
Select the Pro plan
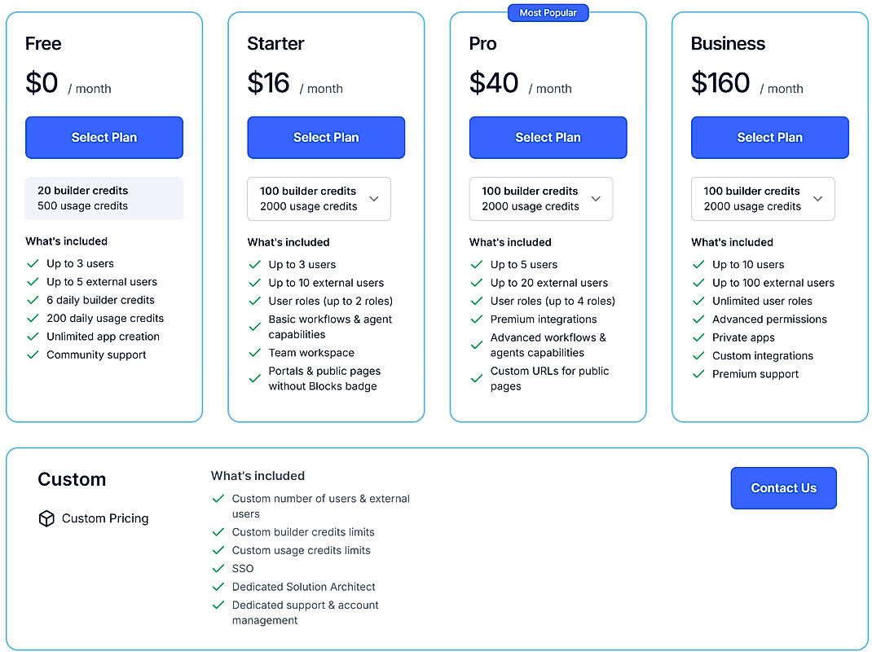tap(548, 138)
